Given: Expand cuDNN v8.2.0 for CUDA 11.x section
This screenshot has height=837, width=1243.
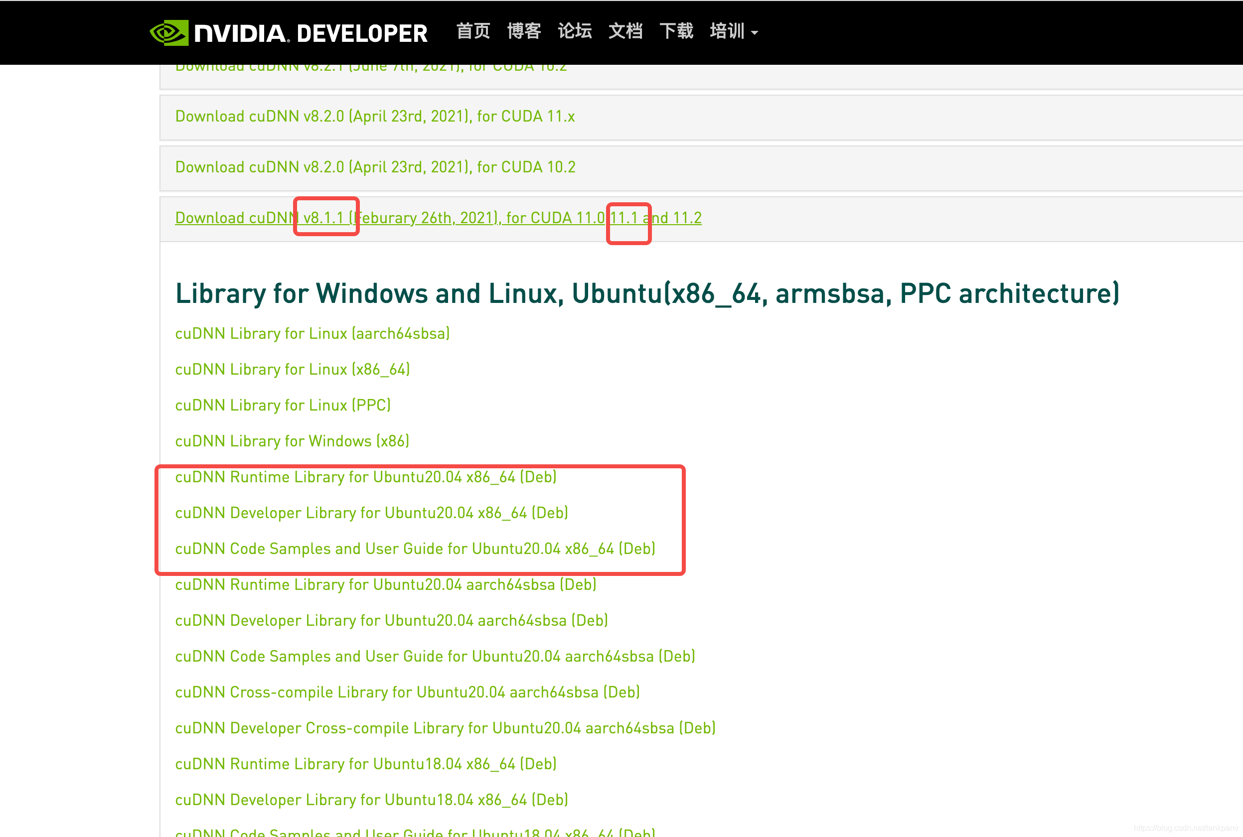Looking at the screenshot, I should point(375,117).
